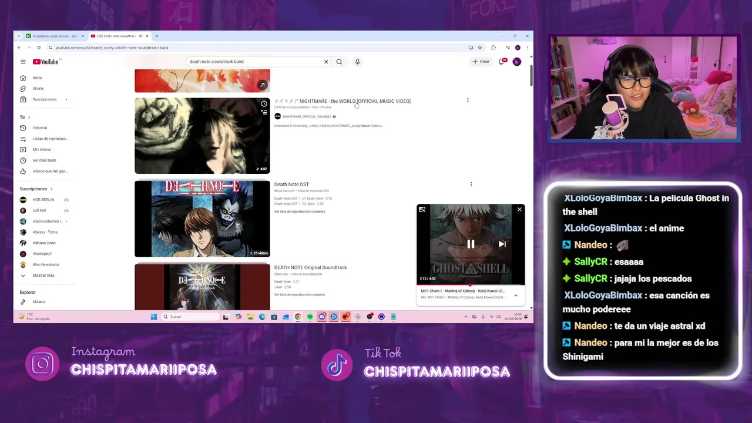This screenshot has height=423, width=752.
Task: Seek on the miniplayer progress bar
Action: 471,284
